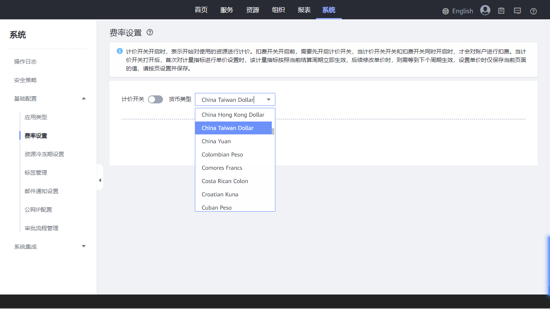This screenshot has height=309, width=550.
Task: Collapse the 基础配置 sidebar section
Action: [x=84, y=99]
